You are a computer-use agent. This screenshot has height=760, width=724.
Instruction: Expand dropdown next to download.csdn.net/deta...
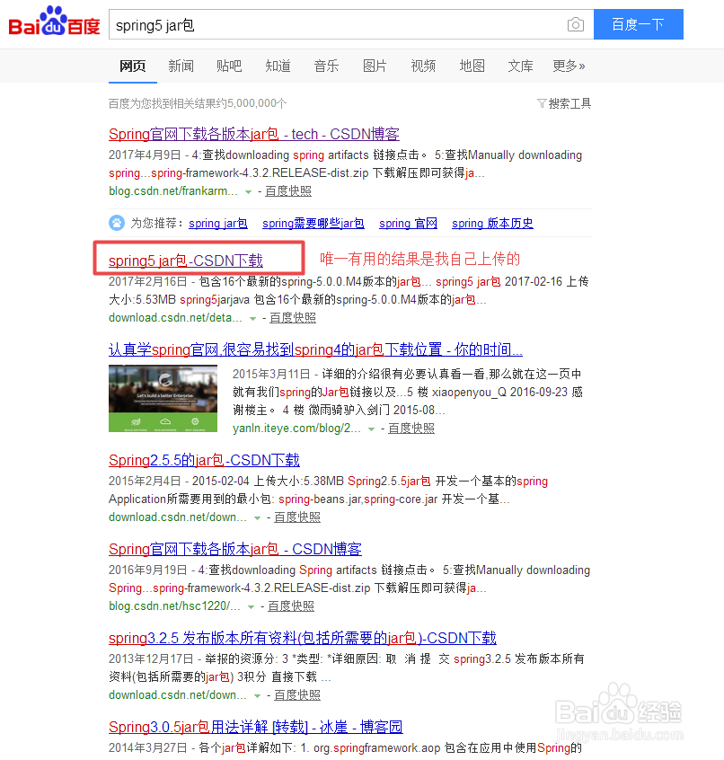click(x=253, y=318)
